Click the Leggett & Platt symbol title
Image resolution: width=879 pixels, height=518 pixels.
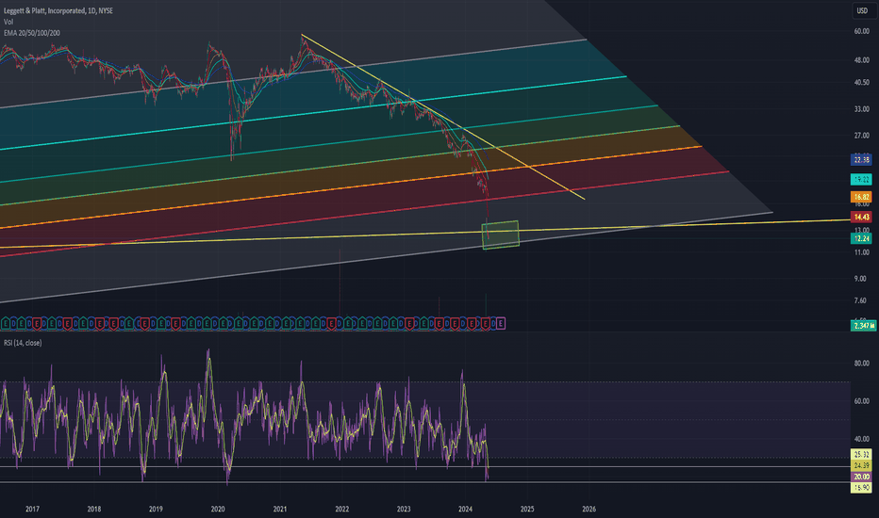click(x=58, y=10)
